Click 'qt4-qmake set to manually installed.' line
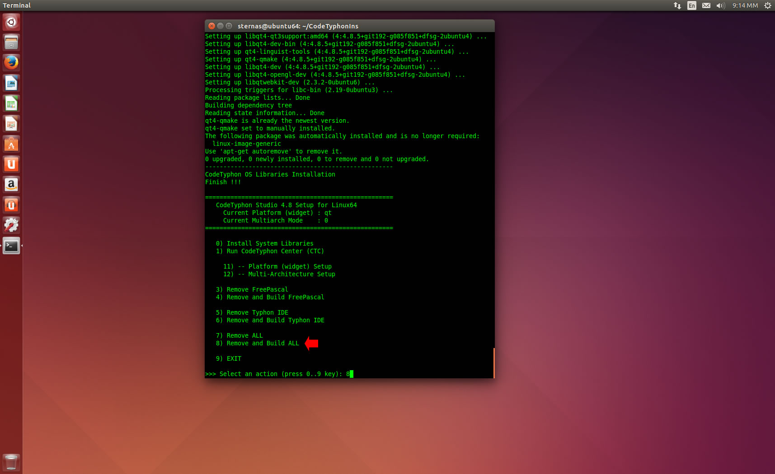The image size is (775, 474). pos(270,128)
